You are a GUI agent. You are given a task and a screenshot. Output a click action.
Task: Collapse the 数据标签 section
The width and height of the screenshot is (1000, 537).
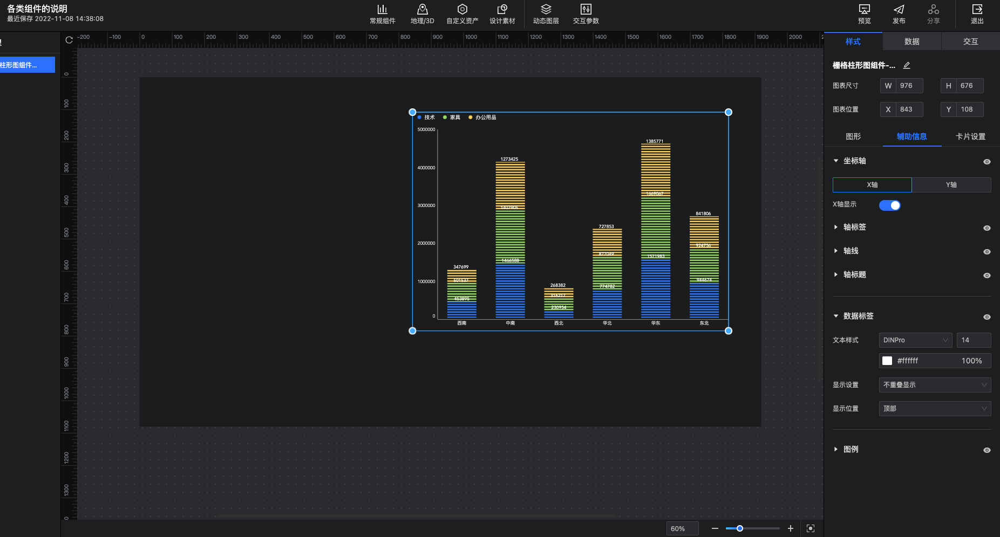(x=836, y=316)
